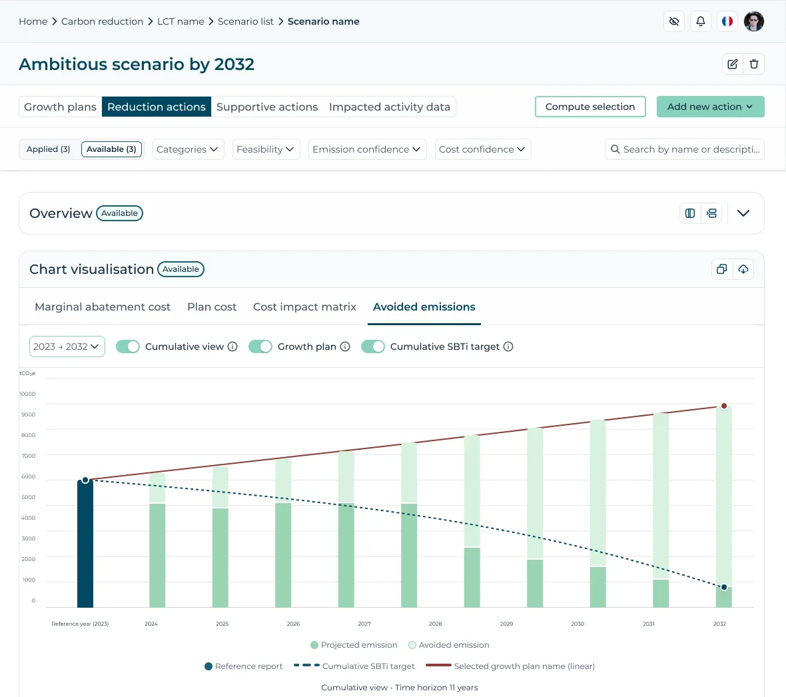Image resolution: width=786 pixels, height=697 pixels.
Task: Switch to the Supportive actions tab
Action: (266, 107)
